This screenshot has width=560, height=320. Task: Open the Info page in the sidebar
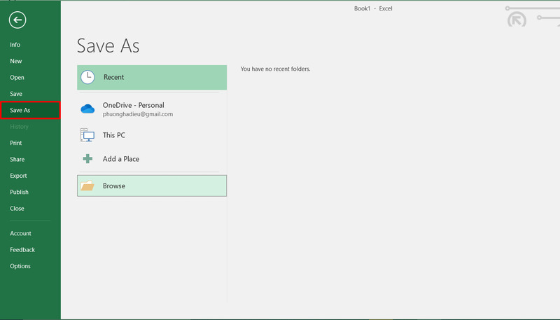[15, 45]
